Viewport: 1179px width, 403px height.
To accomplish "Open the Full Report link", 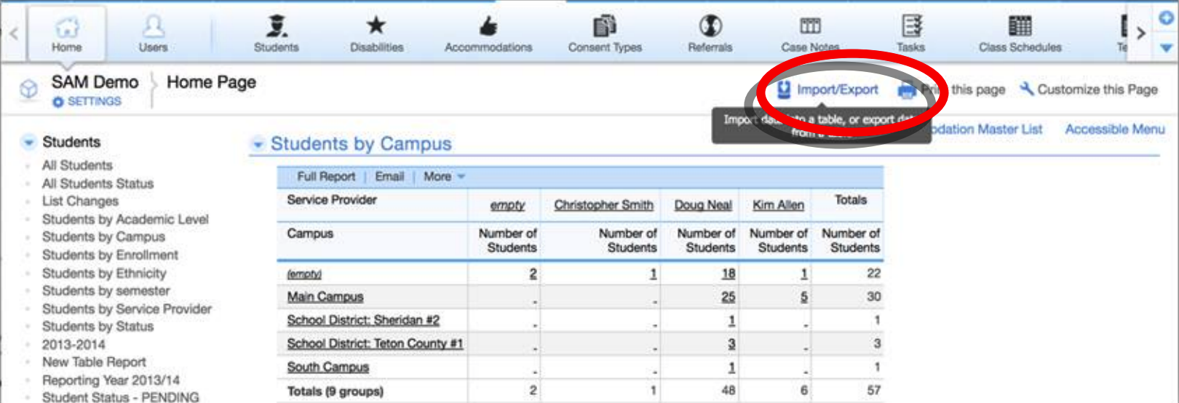I will tap(326, 177).
